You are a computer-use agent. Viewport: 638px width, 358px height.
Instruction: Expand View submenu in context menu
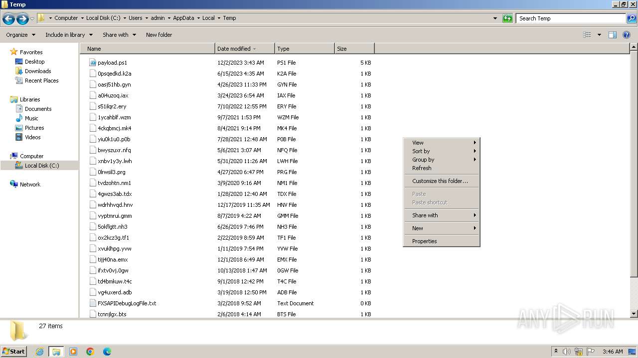(442, 143)
